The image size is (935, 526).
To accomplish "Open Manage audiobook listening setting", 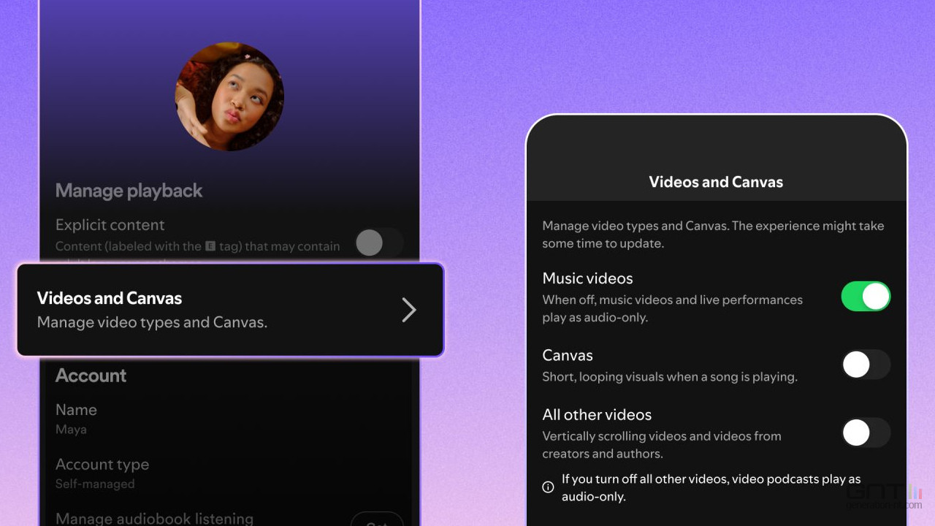I will (154, 519).
